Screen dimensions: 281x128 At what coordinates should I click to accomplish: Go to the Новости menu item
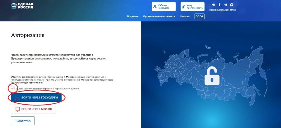pyautogui.click(x=185, y=16)
